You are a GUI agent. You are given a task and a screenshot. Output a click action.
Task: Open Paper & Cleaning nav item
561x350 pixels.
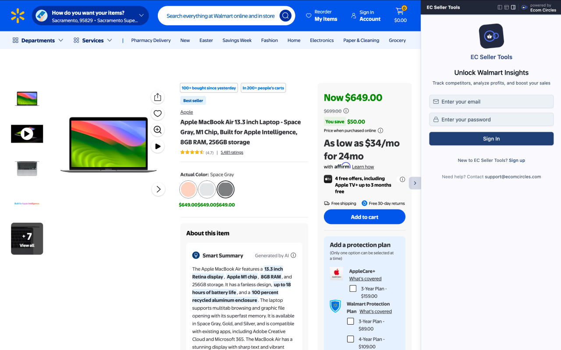[x=361, y=40]
